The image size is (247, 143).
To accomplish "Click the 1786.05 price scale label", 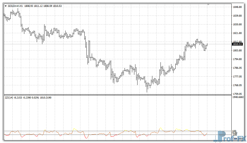I will pyautogui.click(x=237, y=68).
